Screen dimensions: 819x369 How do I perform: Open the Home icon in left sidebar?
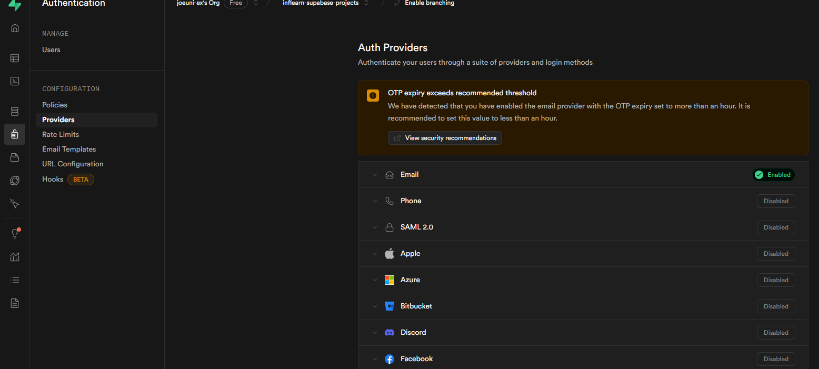pos(15,28)
